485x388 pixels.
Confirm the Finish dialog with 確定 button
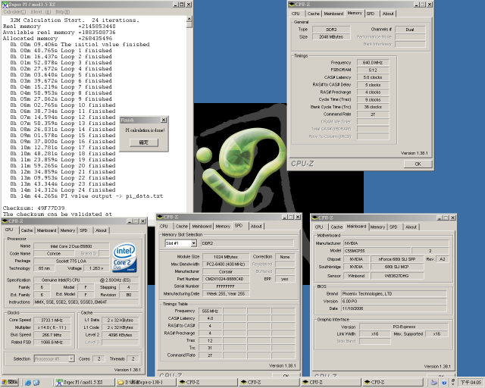tap(144, 142)
